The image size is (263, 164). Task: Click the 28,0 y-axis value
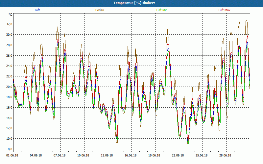[9, 45]
